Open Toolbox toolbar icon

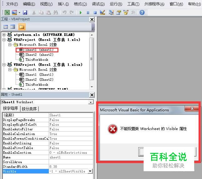click(x=133, y=12)
